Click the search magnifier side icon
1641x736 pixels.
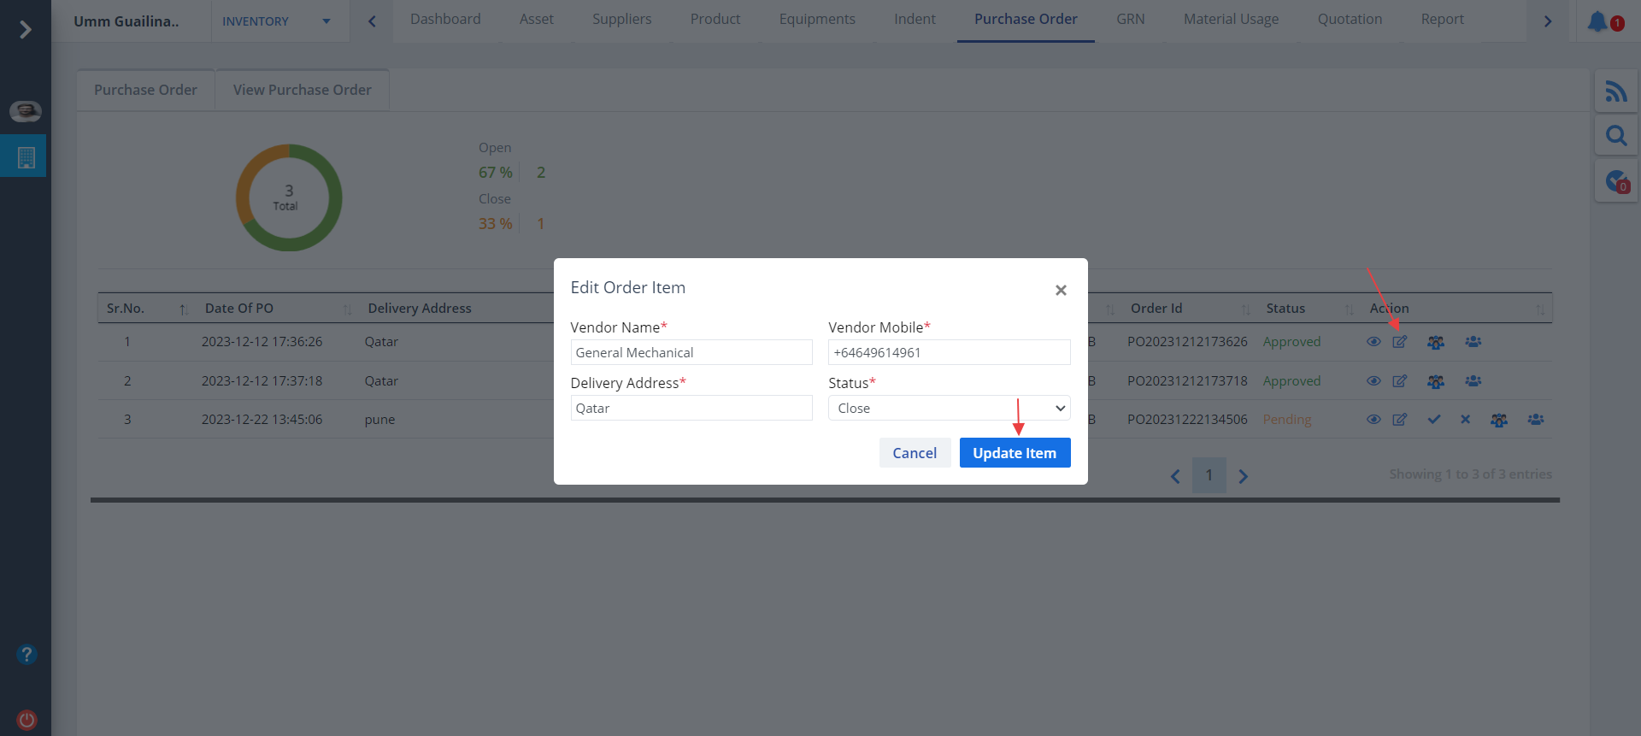tap(1615, 136)
